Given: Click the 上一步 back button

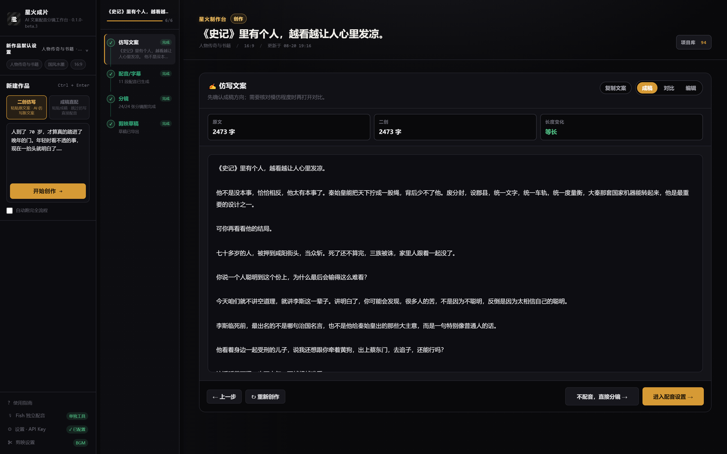Looking at the screenshot, I should [224, 396].
